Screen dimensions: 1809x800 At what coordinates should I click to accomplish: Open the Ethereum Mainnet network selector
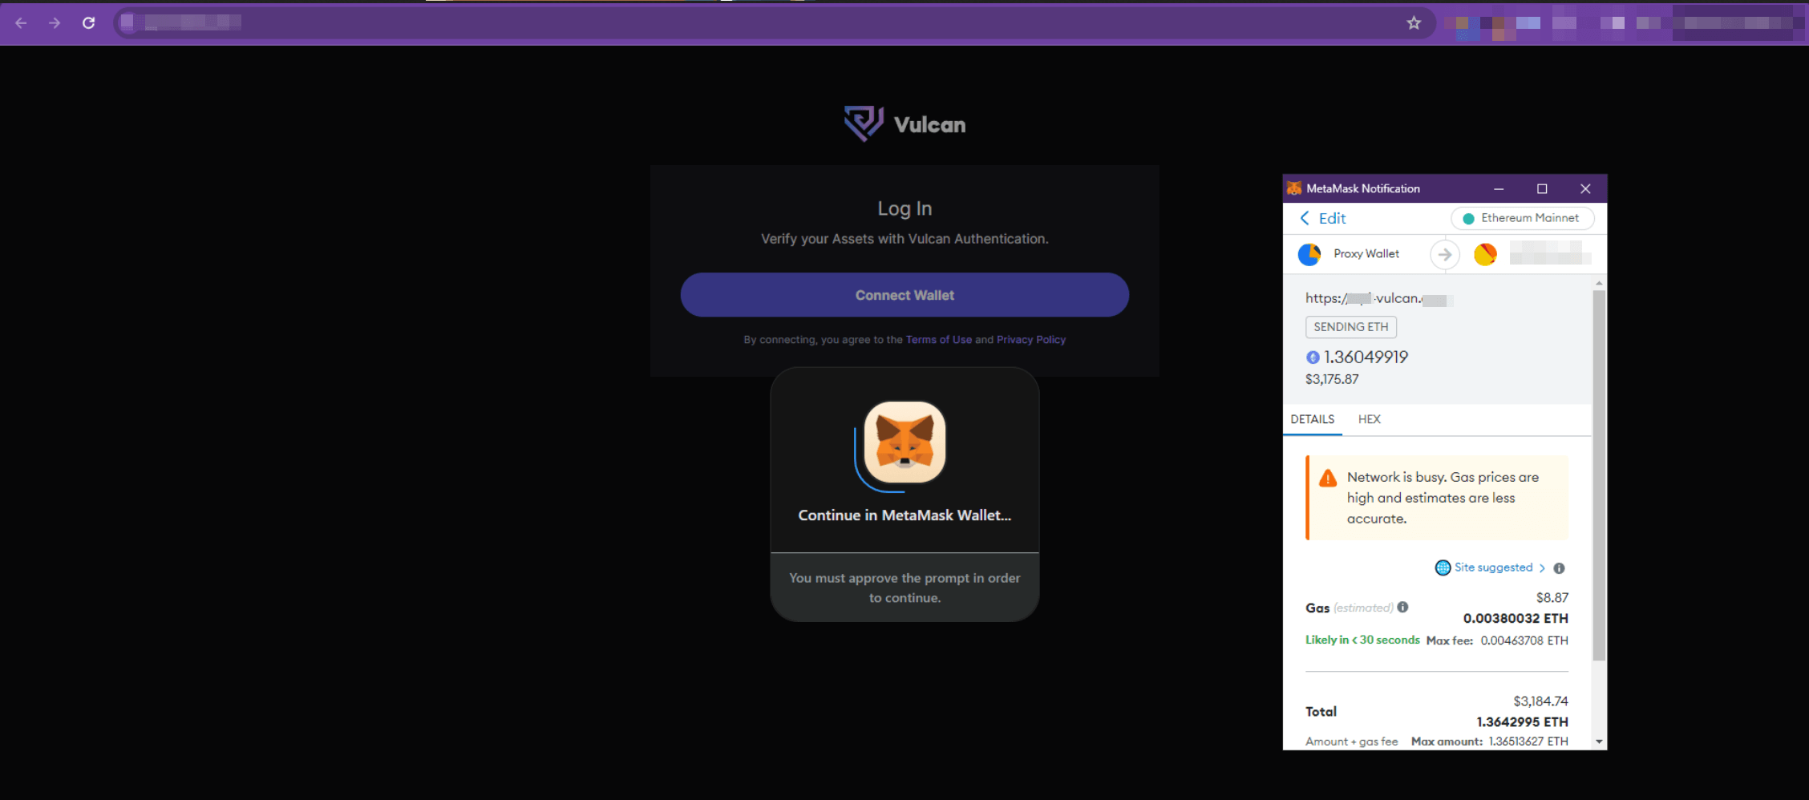point(1521,218)
